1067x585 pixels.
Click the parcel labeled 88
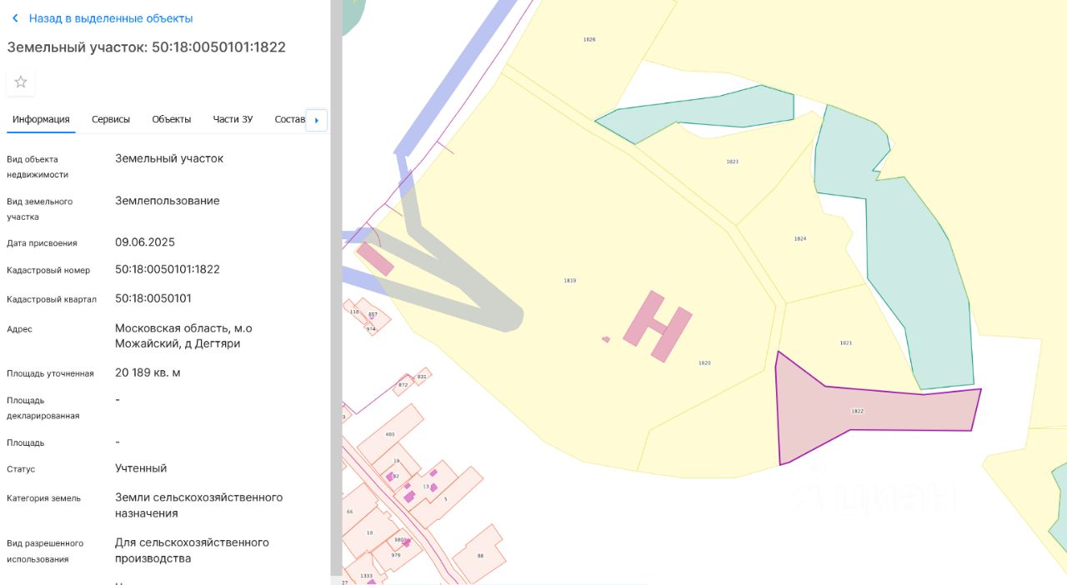(x=480, y=556)
